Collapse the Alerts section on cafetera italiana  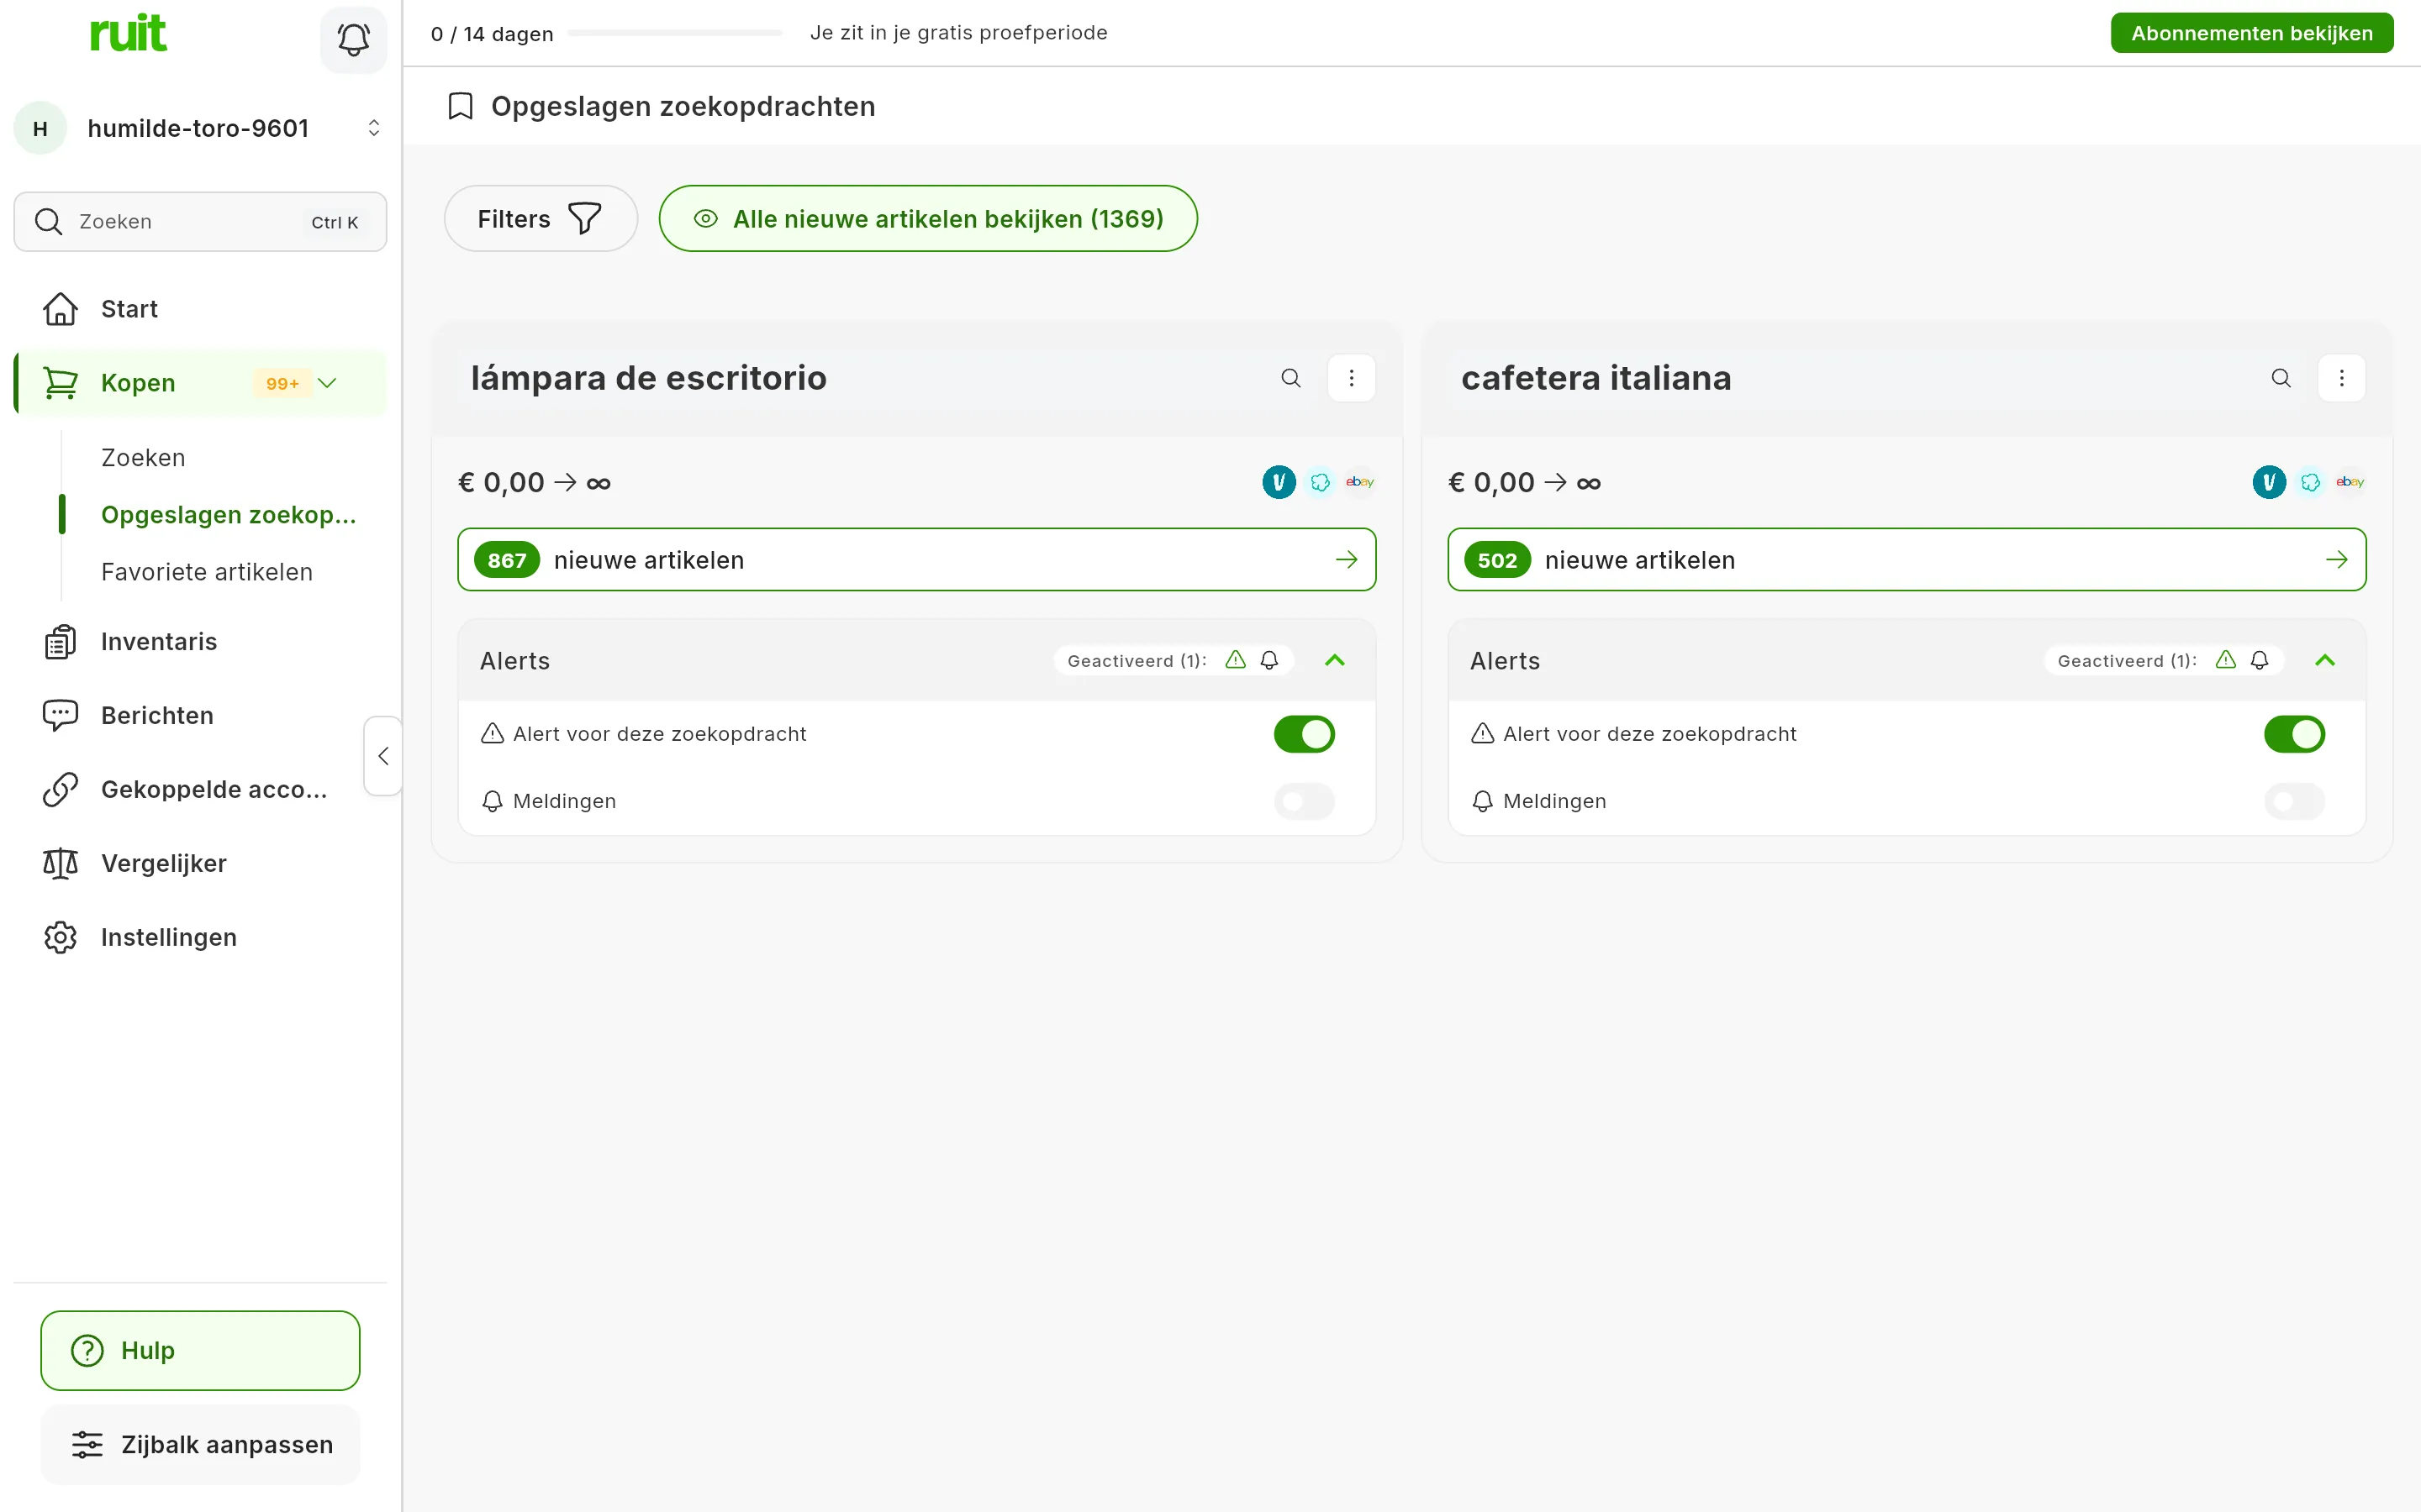click(x=2325, y=660)
